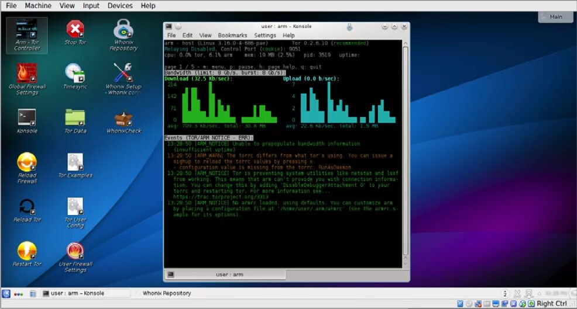Click the show desktop icon in panel
The width and height of the screenshot is (577, 309).
click(33, 294)
